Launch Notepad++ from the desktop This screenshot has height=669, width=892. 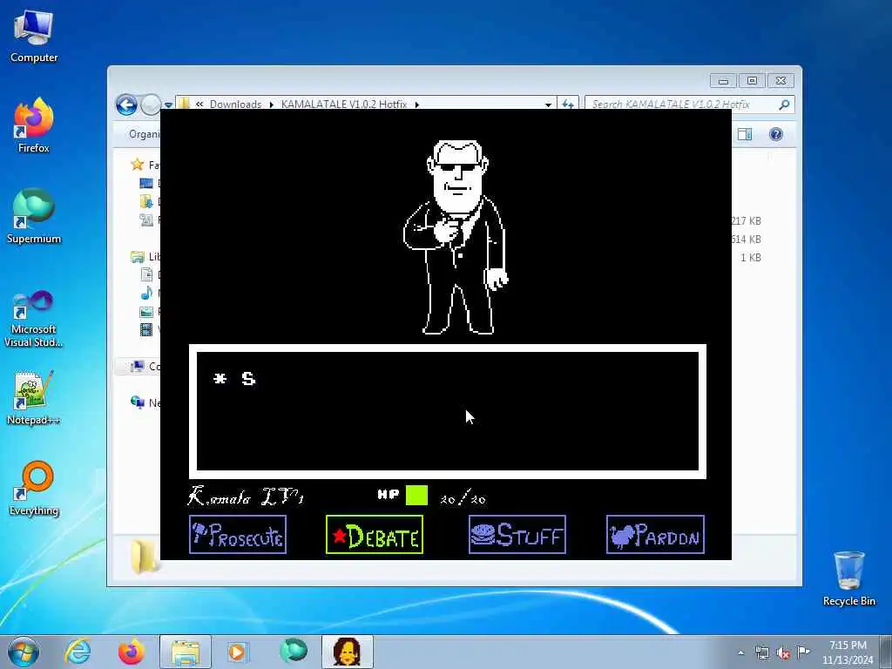click(x=34, y=398)
